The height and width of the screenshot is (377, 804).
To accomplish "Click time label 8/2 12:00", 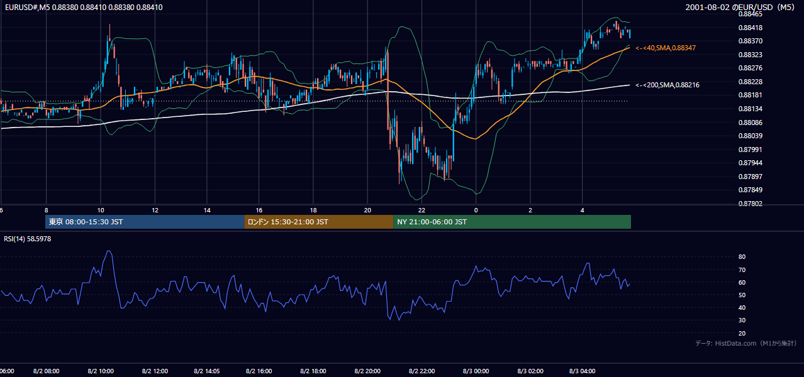I will (x=155, y=371).
